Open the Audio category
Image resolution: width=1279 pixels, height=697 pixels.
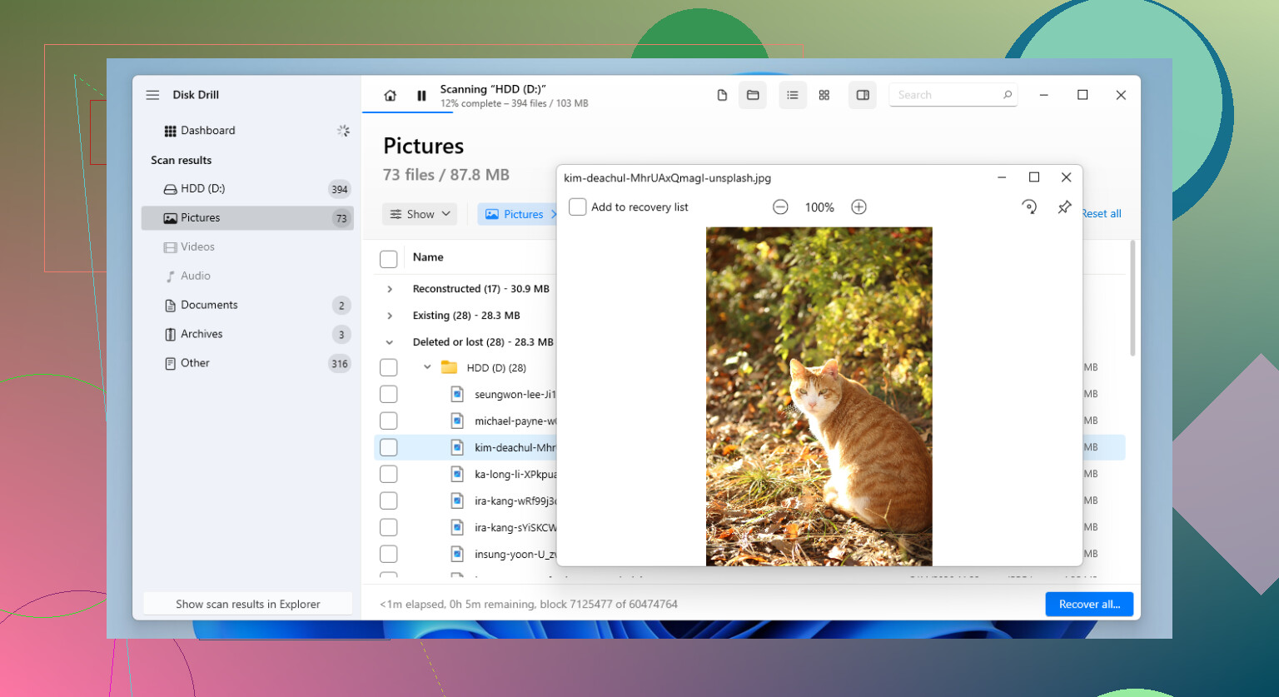tap(247, 276)
